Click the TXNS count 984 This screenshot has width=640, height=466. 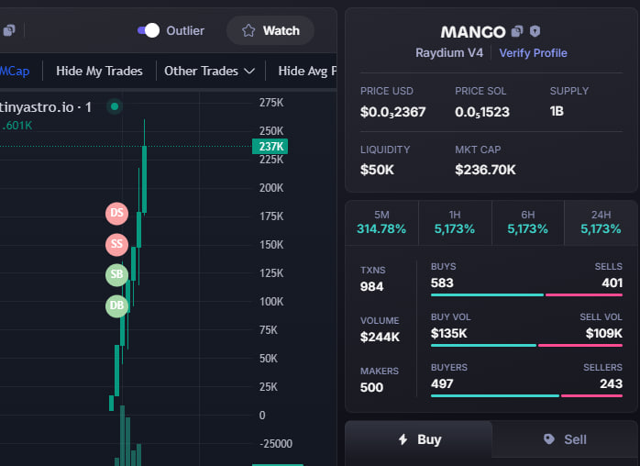372,287
